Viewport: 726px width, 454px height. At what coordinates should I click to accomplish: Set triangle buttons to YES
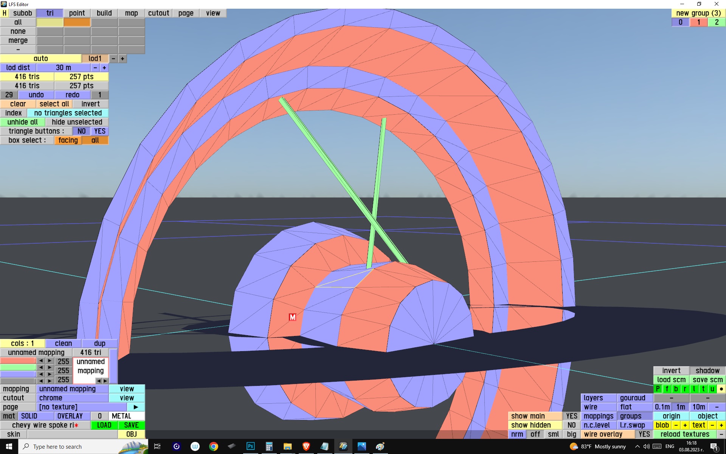[x=100, y=131]
